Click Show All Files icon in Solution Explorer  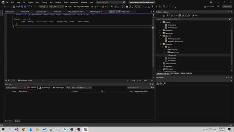[183, 15]
